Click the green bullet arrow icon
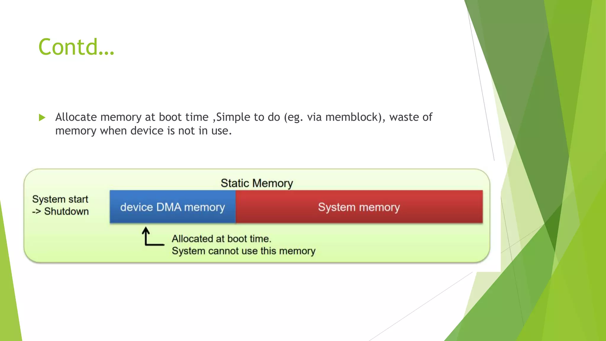This screenshot has width=606, height=341. (x=42, y=118)
